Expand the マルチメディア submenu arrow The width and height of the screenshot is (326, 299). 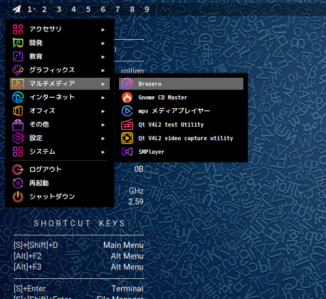click(103, 84)
